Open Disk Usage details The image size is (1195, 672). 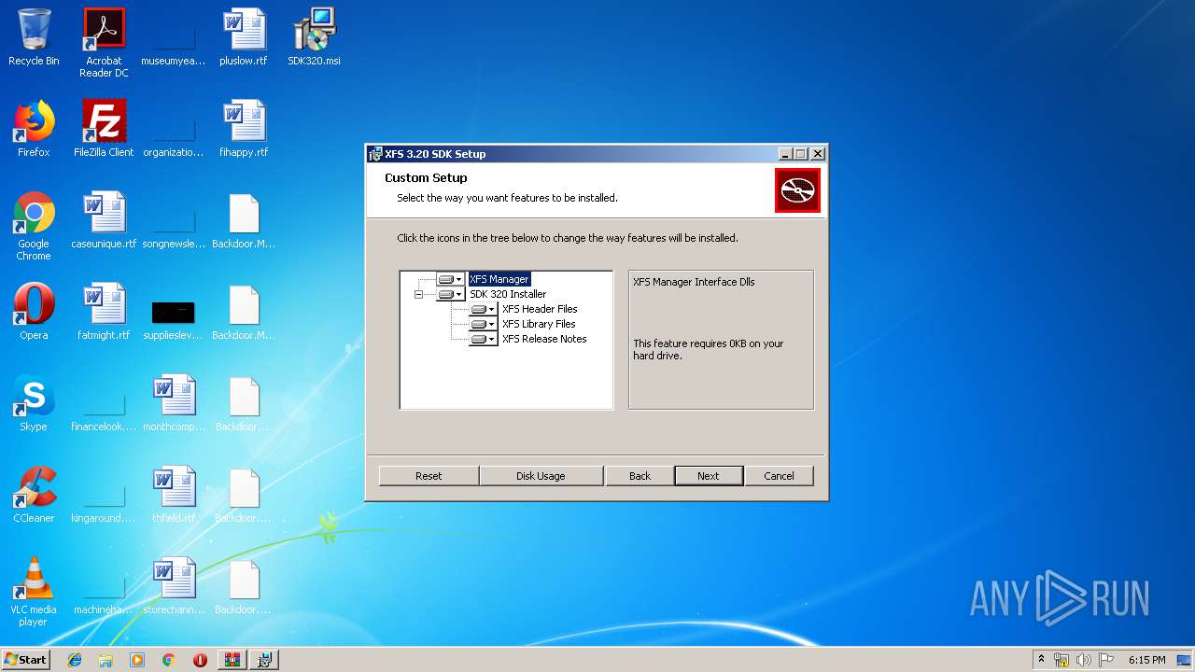(541, 476)
